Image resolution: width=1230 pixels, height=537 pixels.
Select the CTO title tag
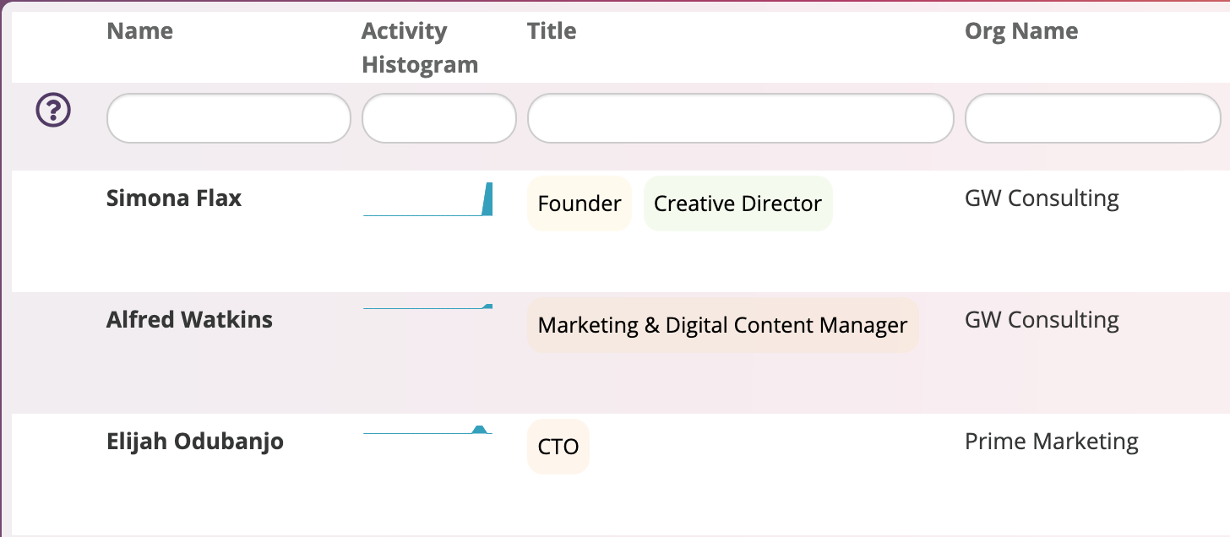(x=558, y=447)
